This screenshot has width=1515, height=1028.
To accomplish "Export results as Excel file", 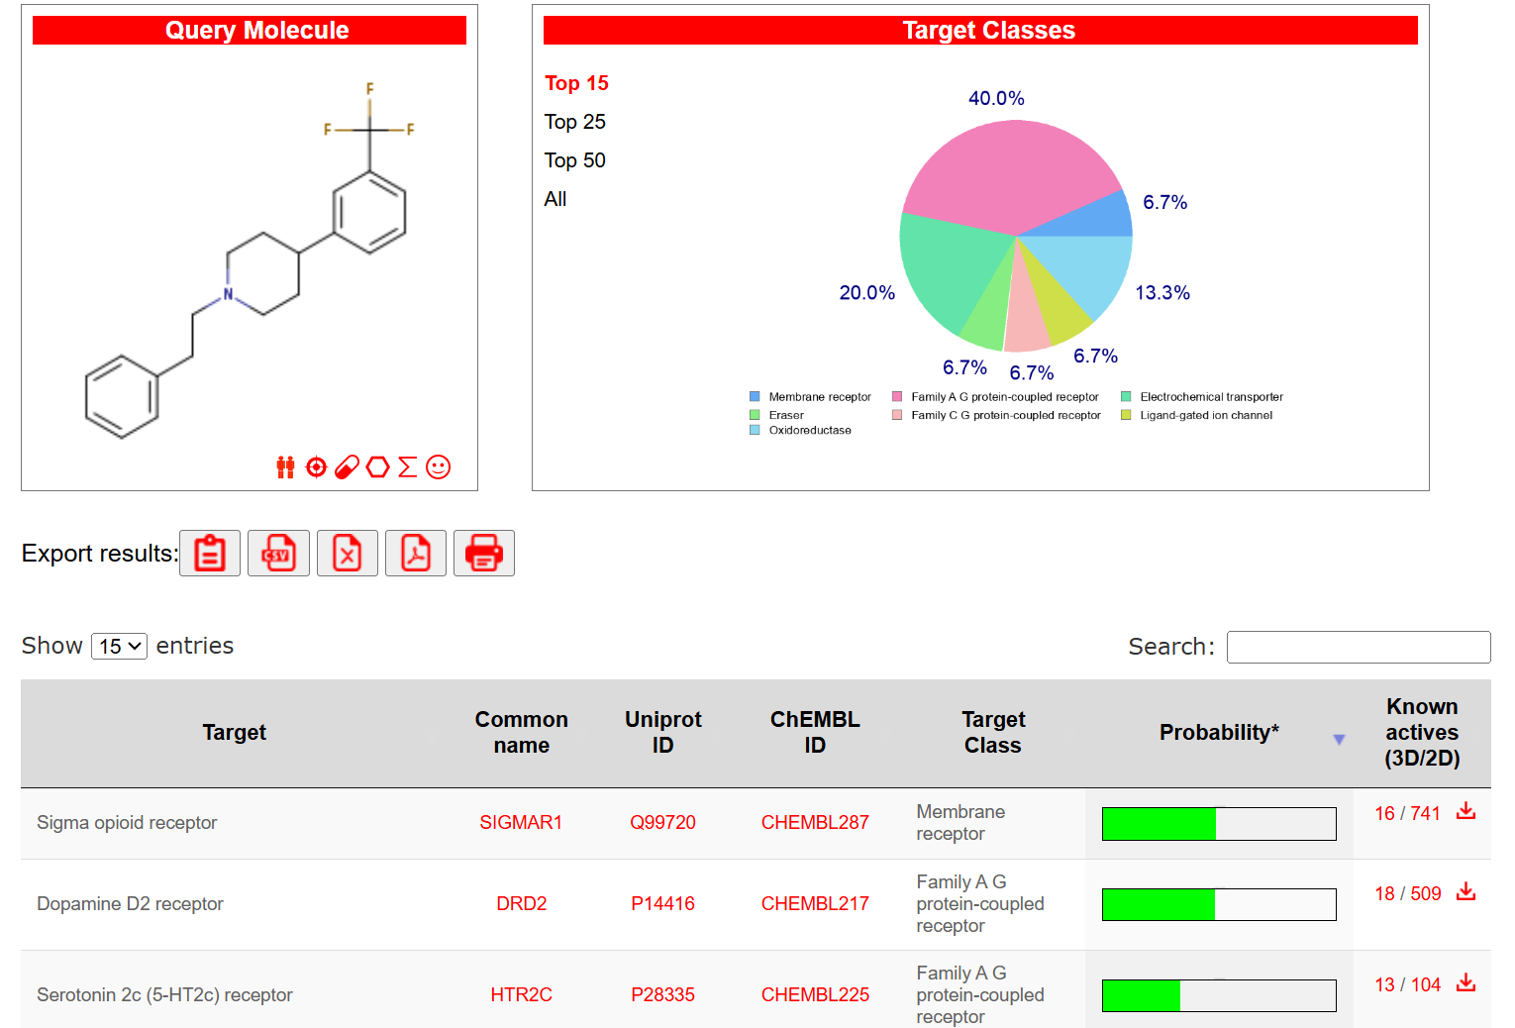I will pos(347,553).
